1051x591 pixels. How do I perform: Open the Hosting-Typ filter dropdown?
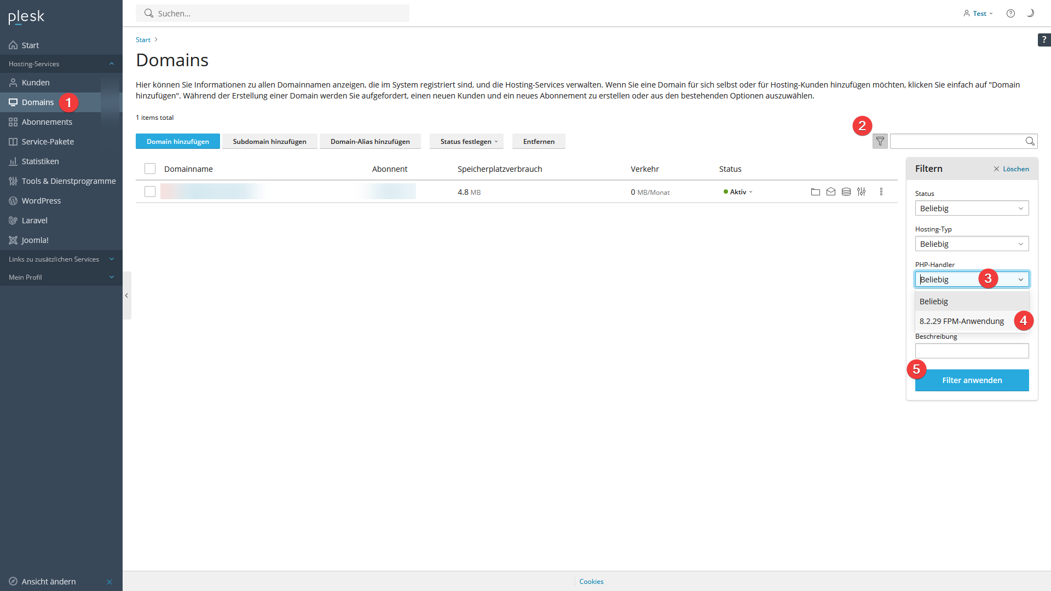[972, 244]
